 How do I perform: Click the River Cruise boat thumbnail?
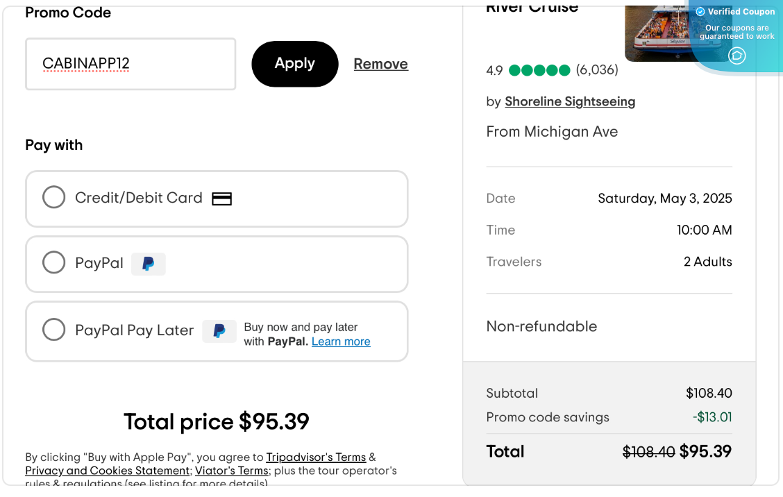(x=656, y=31)
